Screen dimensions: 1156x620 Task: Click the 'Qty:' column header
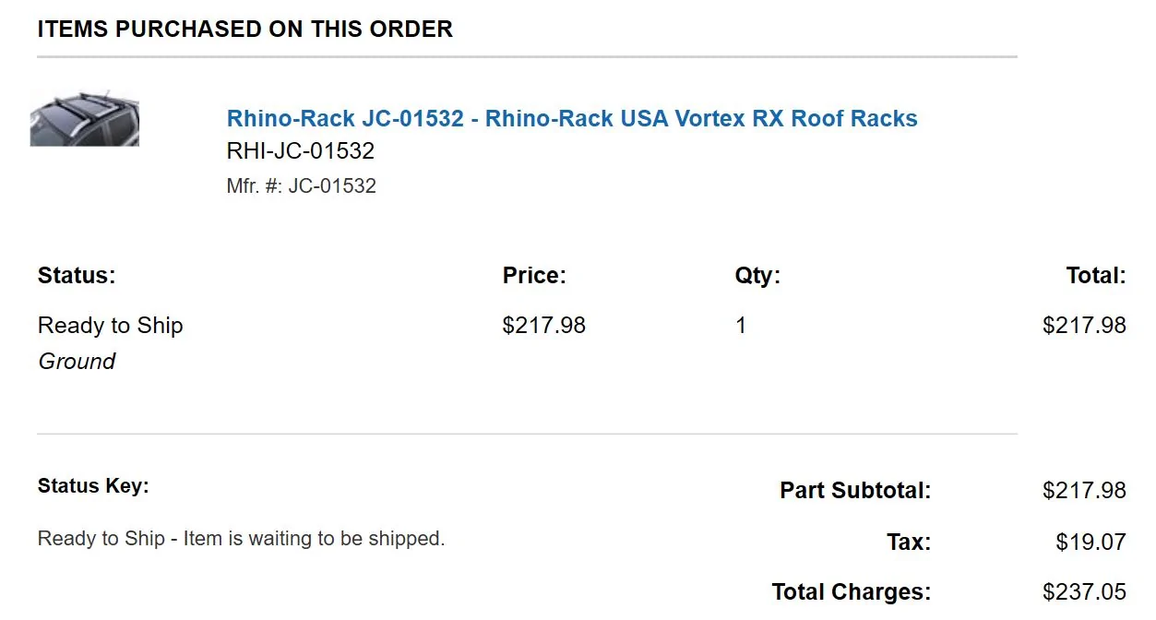[x=757, y=275]
